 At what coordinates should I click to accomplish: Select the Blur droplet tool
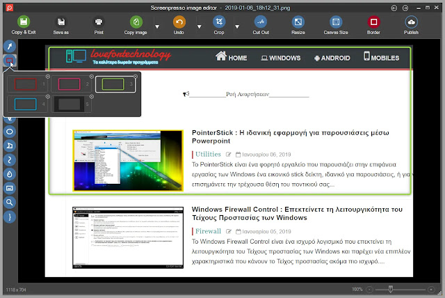point(10,174)
